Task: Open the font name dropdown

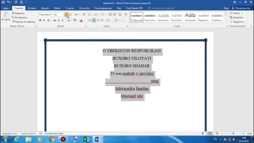Action: [52, 15]
